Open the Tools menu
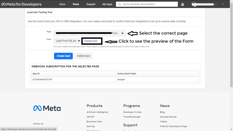Viewport: 233px width, 131px height. click(x=76, y=4)
